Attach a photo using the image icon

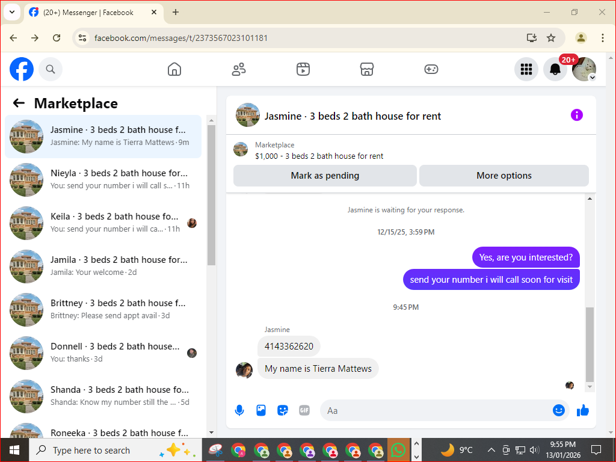261,410
